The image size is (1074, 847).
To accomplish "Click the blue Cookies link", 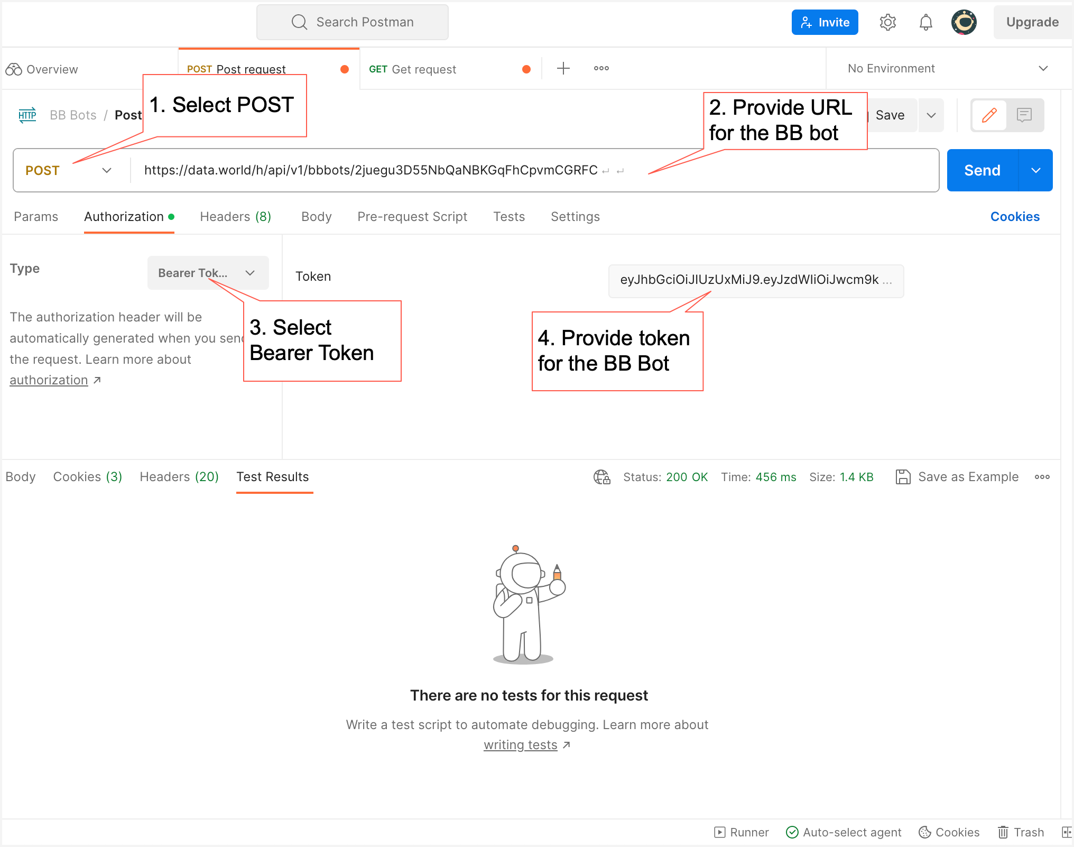I will pyautogui.click(x=1015, y=217).
